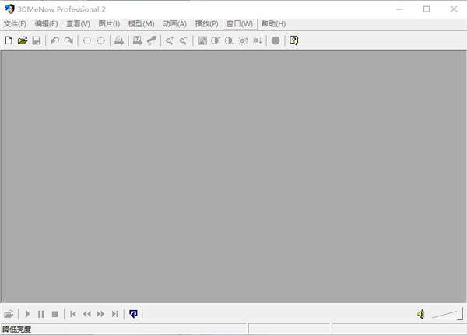Rewind the animation

[87, 314]
